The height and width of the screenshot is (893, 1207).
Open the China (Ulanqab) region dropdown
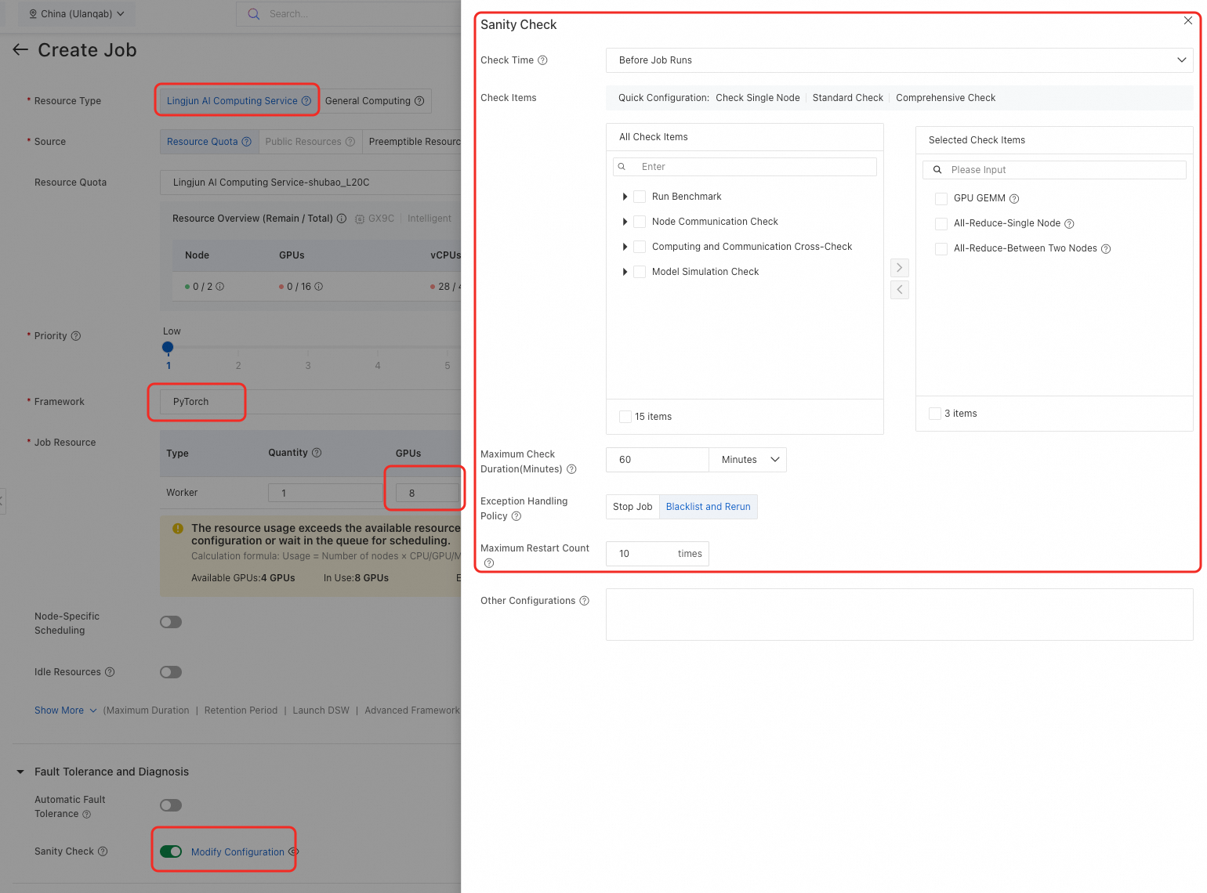pyautogui.click(x=76, y=14)
